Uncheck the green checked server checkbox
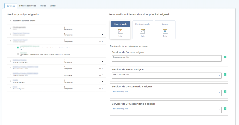Image resolution: width=239 pixels, height=125 pixels. tap(18, 48)
